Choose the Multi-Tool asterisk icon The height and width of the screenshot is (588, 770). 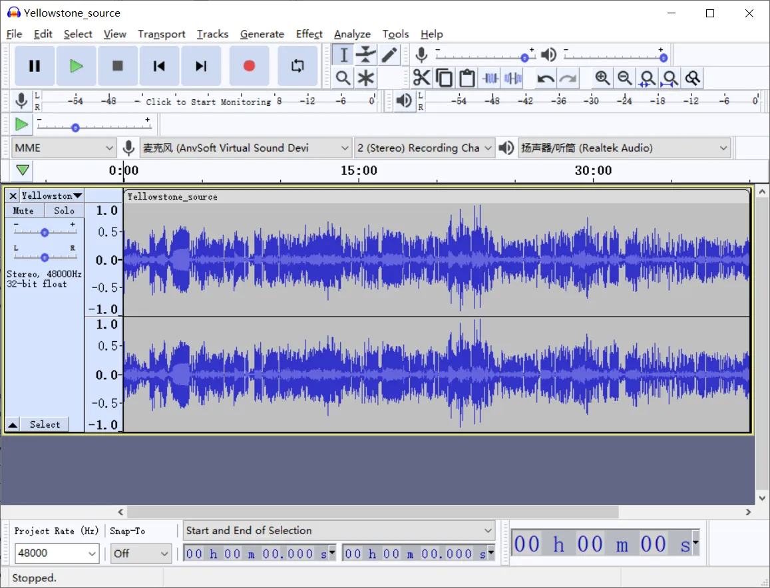pyautogui.click(x=365, y=78)
